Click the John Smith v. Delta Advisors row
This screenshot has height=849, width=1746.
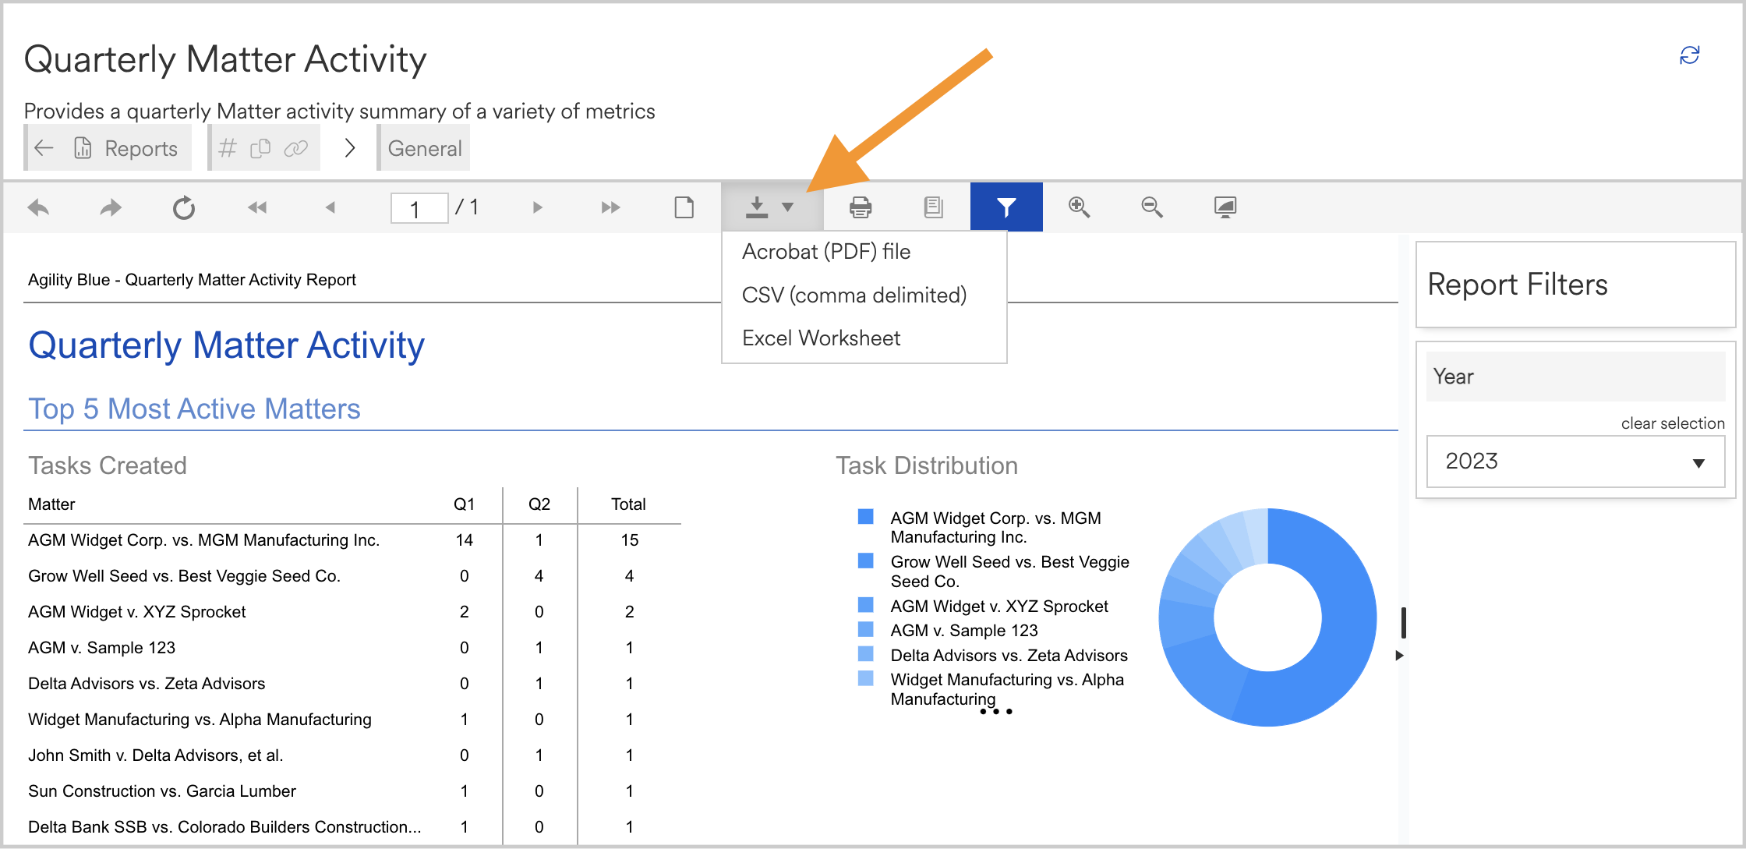pos(353,755)
